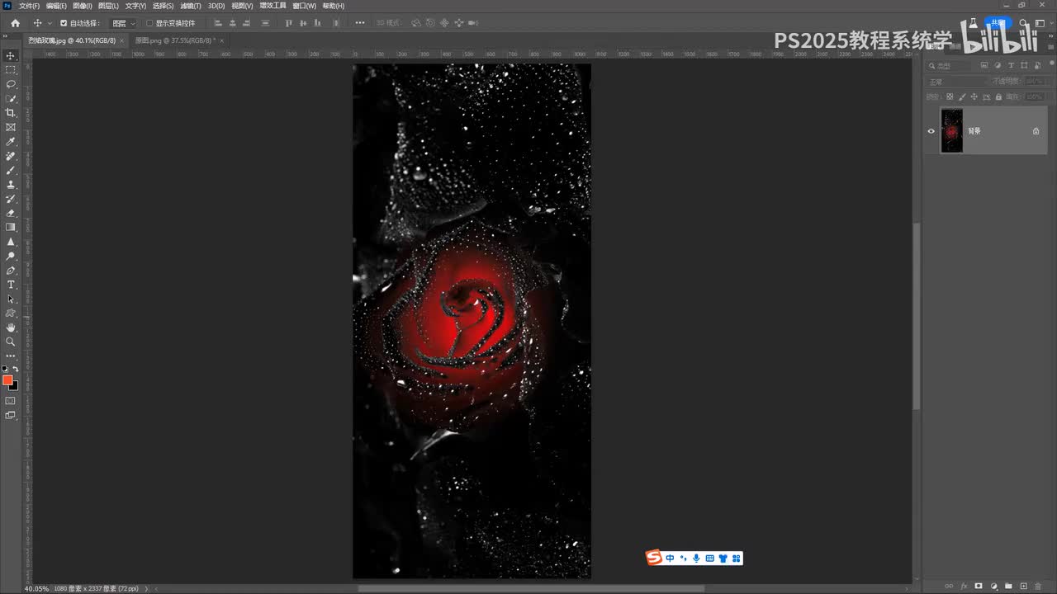The image size is (1057, 594).
Task: Open the layer blend mode dropdown 正常
Action: [958, 82]
